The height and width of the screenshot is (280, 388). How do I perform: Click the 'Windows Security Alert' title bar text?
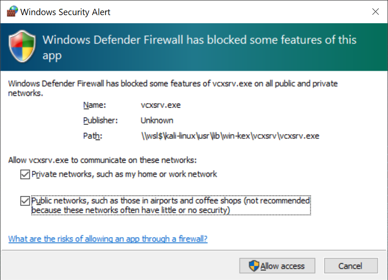(65, 12)
